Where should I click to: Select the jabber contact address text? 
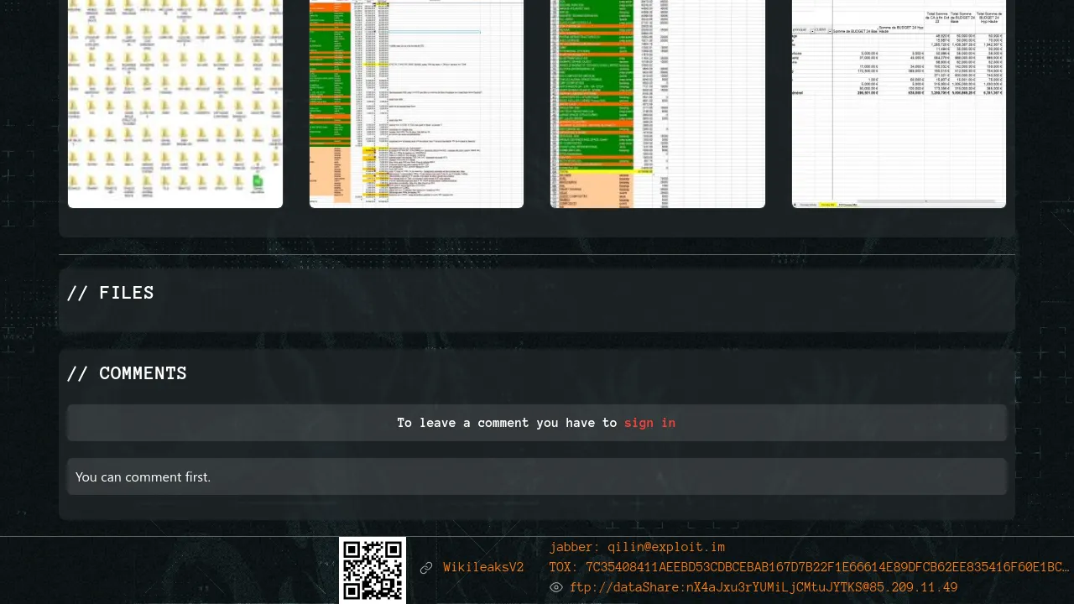637,548
